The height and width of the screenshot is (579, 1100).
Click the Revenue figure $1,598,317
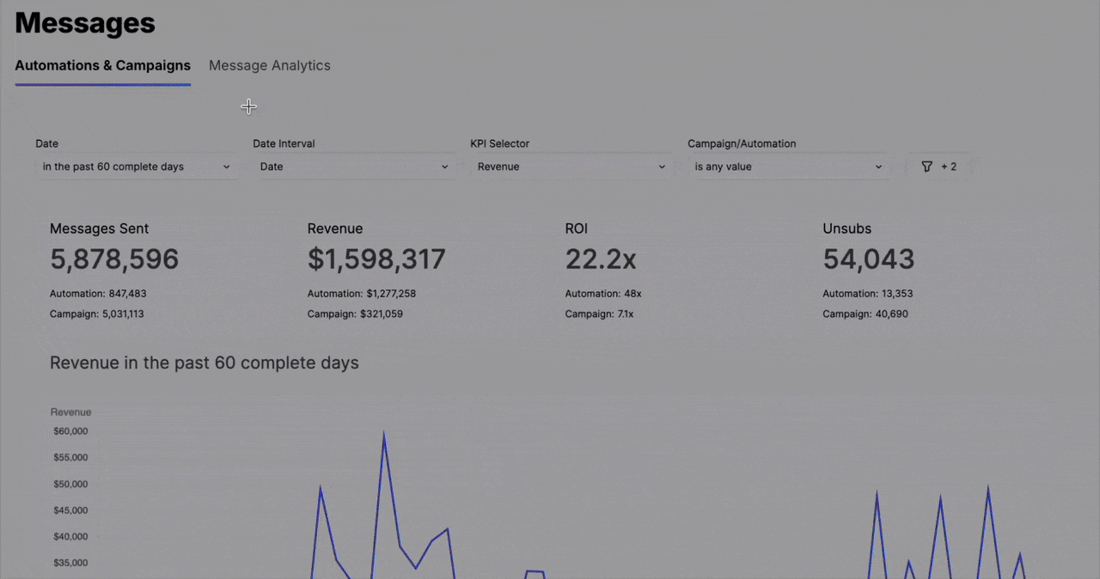tap(376, 259)
